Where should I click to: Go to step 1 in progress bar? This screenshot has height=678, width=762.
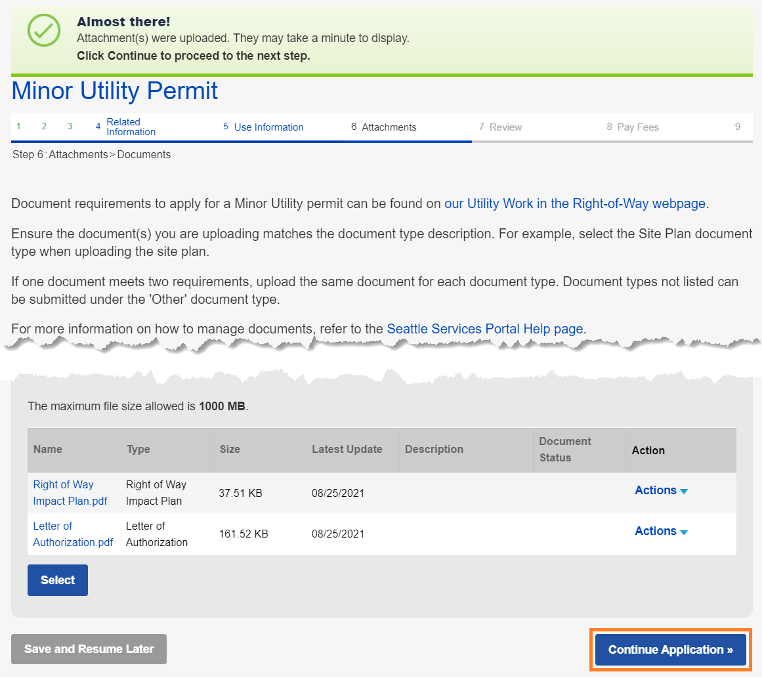pos(19,127)
